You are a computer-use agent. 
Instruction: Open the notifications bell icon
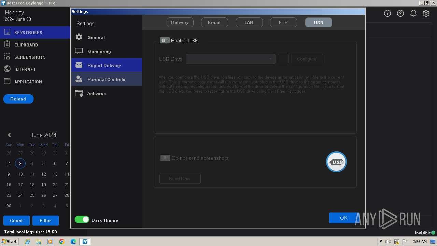point(413,13)
